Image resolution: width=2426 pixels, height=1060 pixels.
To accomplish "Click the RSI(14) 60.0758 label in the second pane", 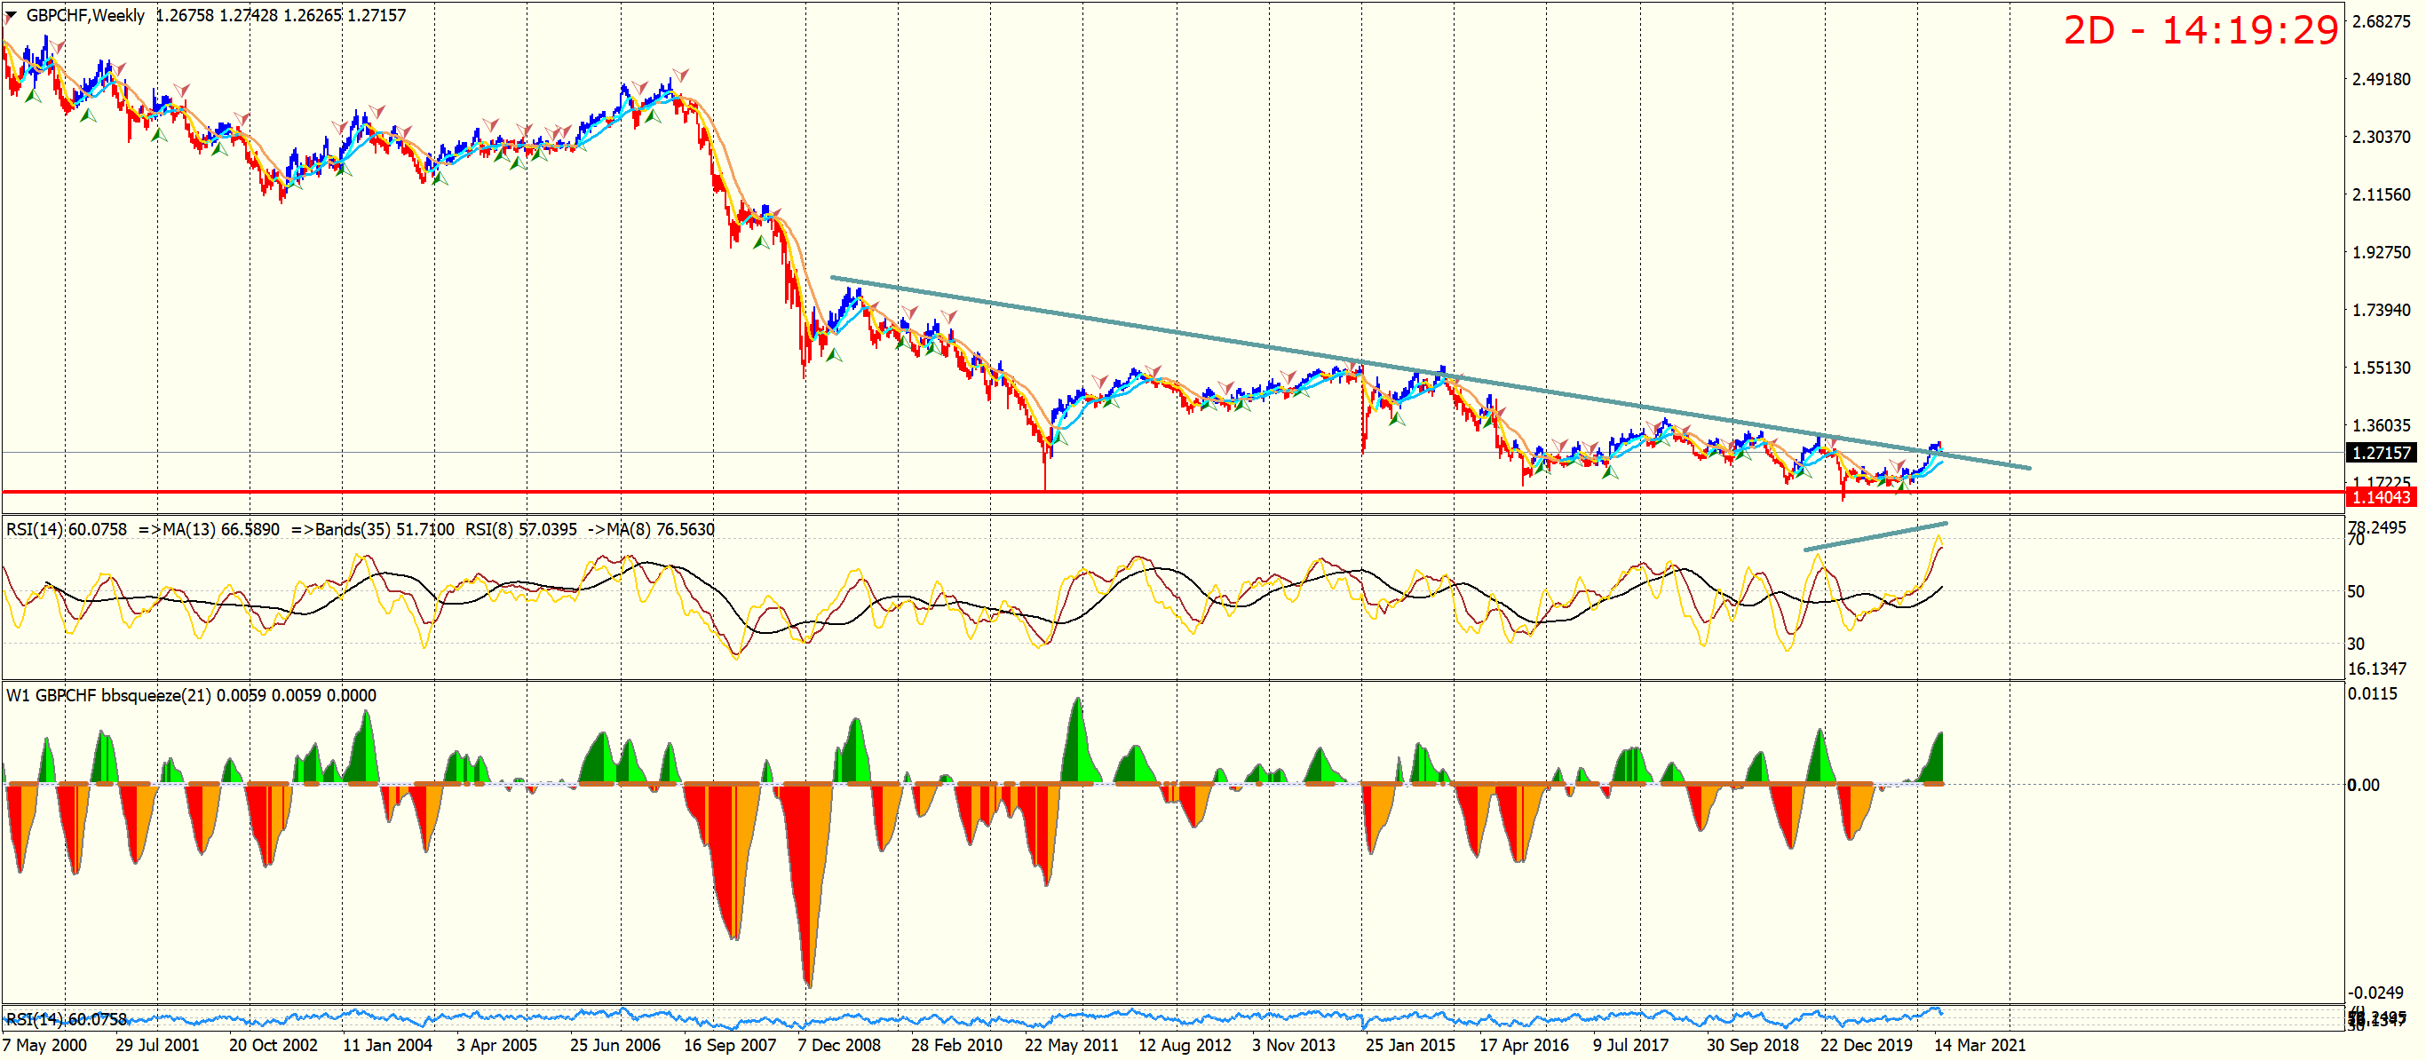I will (66, 530).
